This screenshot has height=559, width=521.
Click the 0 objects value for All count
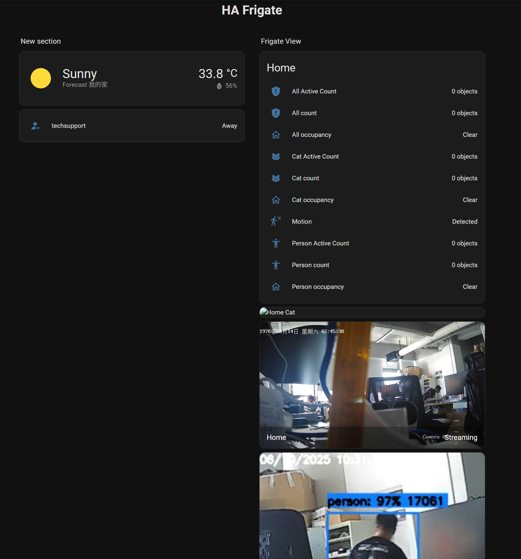(x=464, y=113)
